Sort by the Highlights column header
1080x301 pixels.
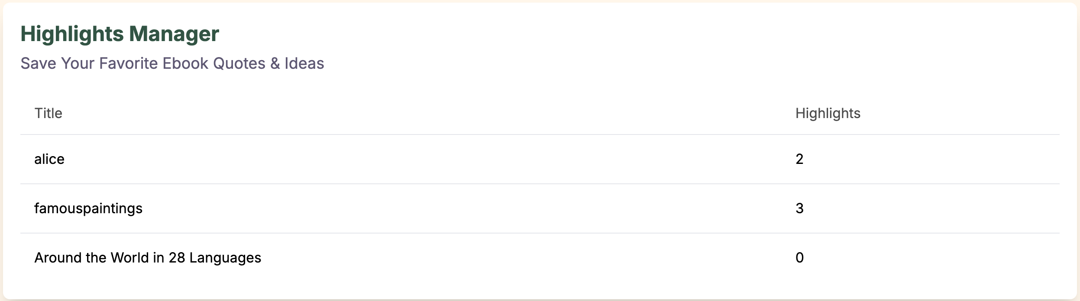pyautogui.click(x=828, y=113)
